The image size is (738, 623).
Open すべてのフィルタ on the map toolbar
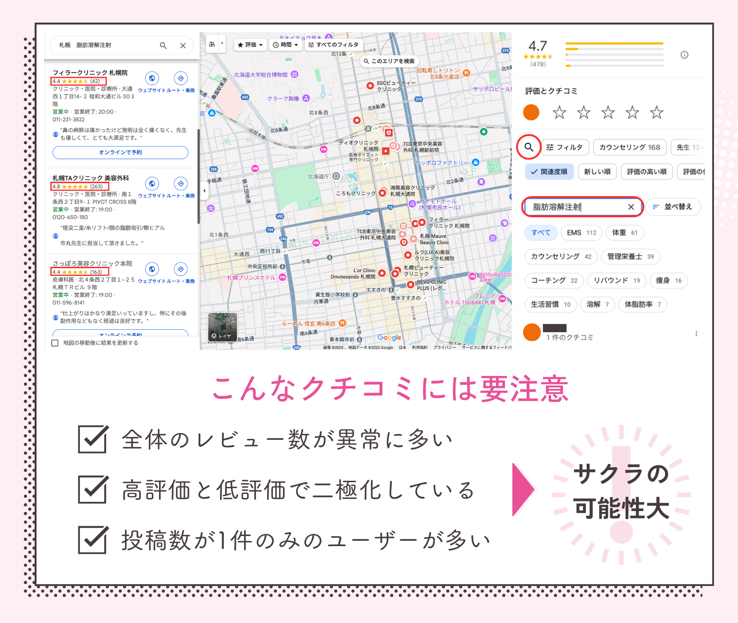(x=333, y=45)
